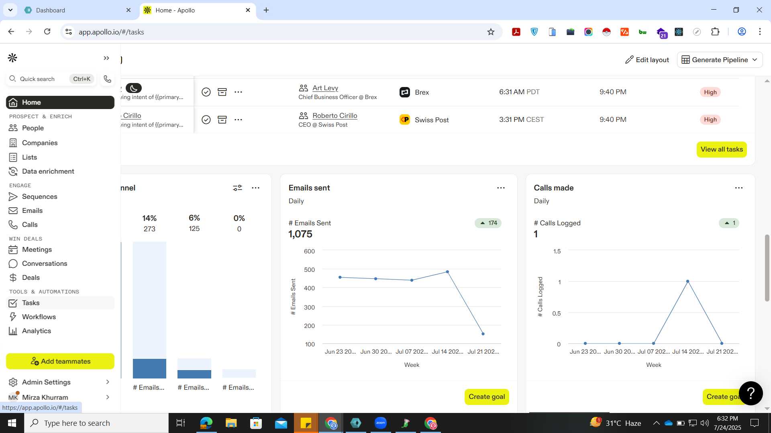
Task: Click the Jul 14 point on Emails chart
Action: coord(447,272)
